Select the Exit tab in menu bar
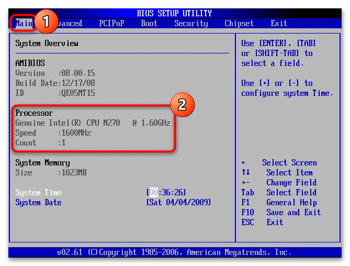The height and width of the screenshot is (266, 350). point(279,24)
